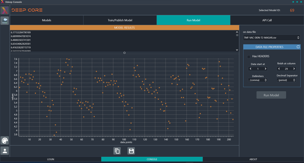
Task: Click the 'on data file' label
Action: click(249, 32)
